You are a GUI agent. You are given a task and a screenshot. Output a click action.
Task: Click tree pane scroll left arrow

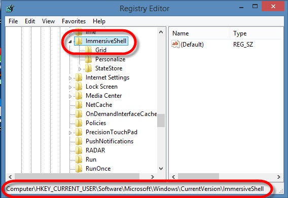point(10,177)
